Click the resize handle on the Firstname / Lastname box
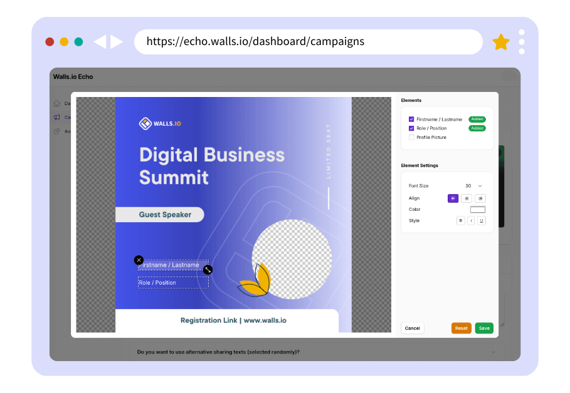The width and height of the screenshot is (570, 393). [x=208, y=270]
